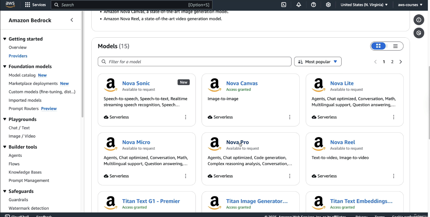Open Imported models in the sidebar
This screenshot has width=430, height=217.
(25, 100)
